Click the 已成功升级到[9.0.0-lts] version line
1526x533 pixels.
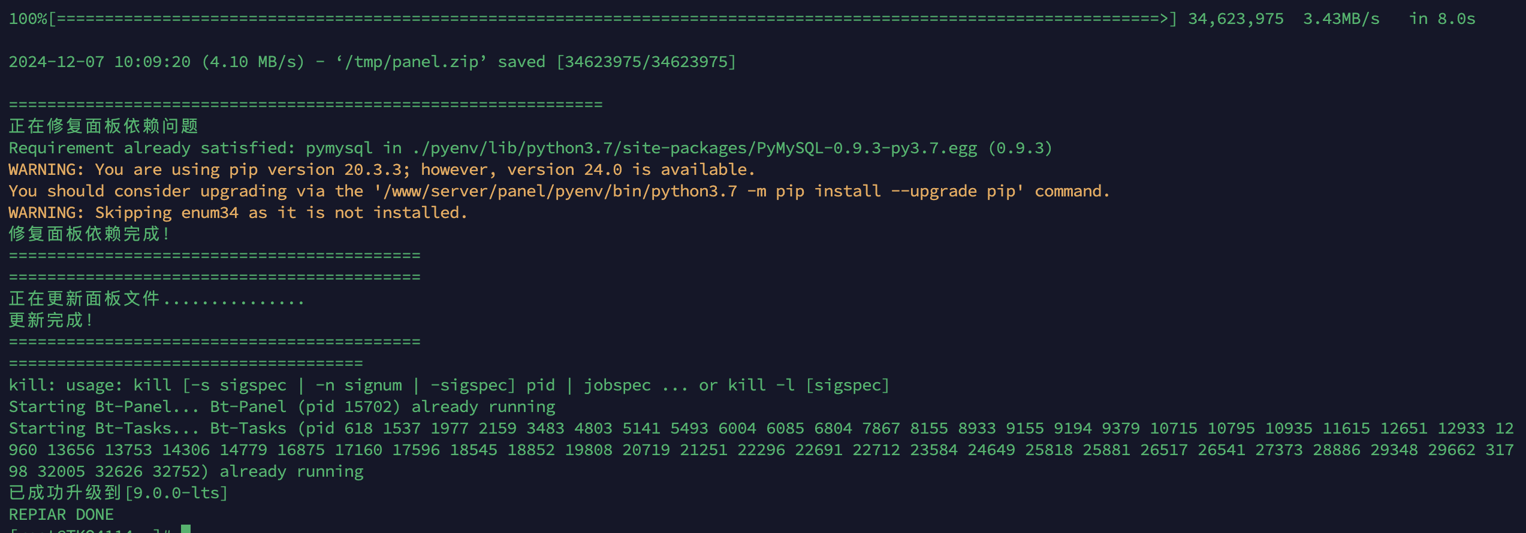pyautogui.click(x=118, y=493)
